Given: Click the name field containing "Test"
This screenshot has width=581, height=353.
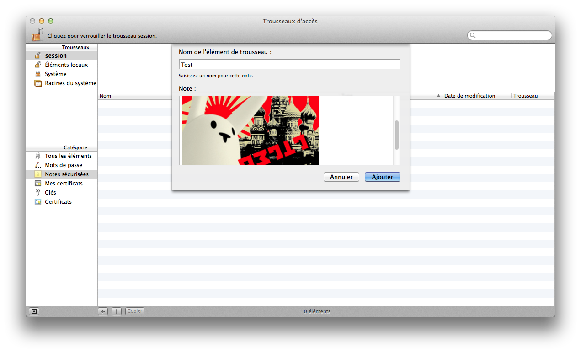Looking at the screenshot, I should pyautogui.click(x=290, y=65).
